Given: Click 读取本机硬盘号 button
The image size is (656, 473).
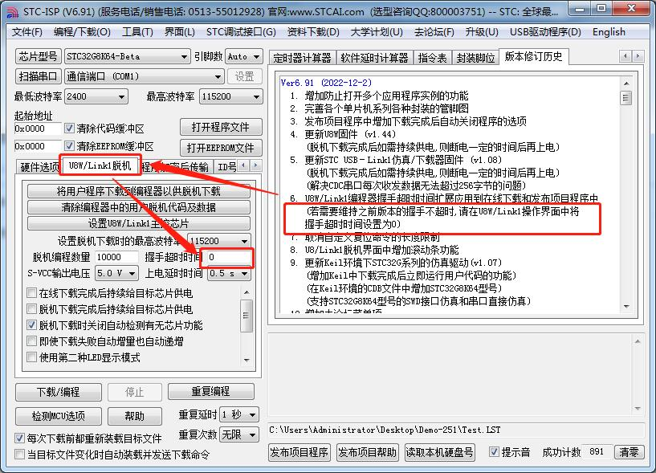Looking at the screenshot, I should (x=439, y=452).
